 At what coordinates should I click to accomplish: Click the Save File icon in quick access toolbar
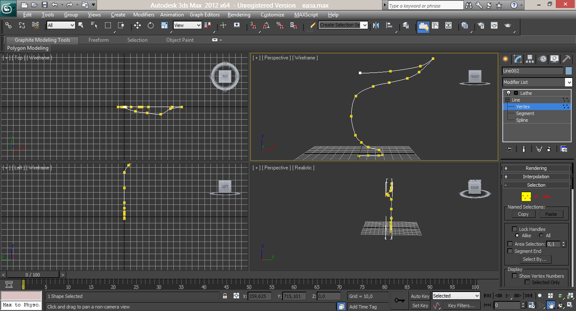click(45, 5)
